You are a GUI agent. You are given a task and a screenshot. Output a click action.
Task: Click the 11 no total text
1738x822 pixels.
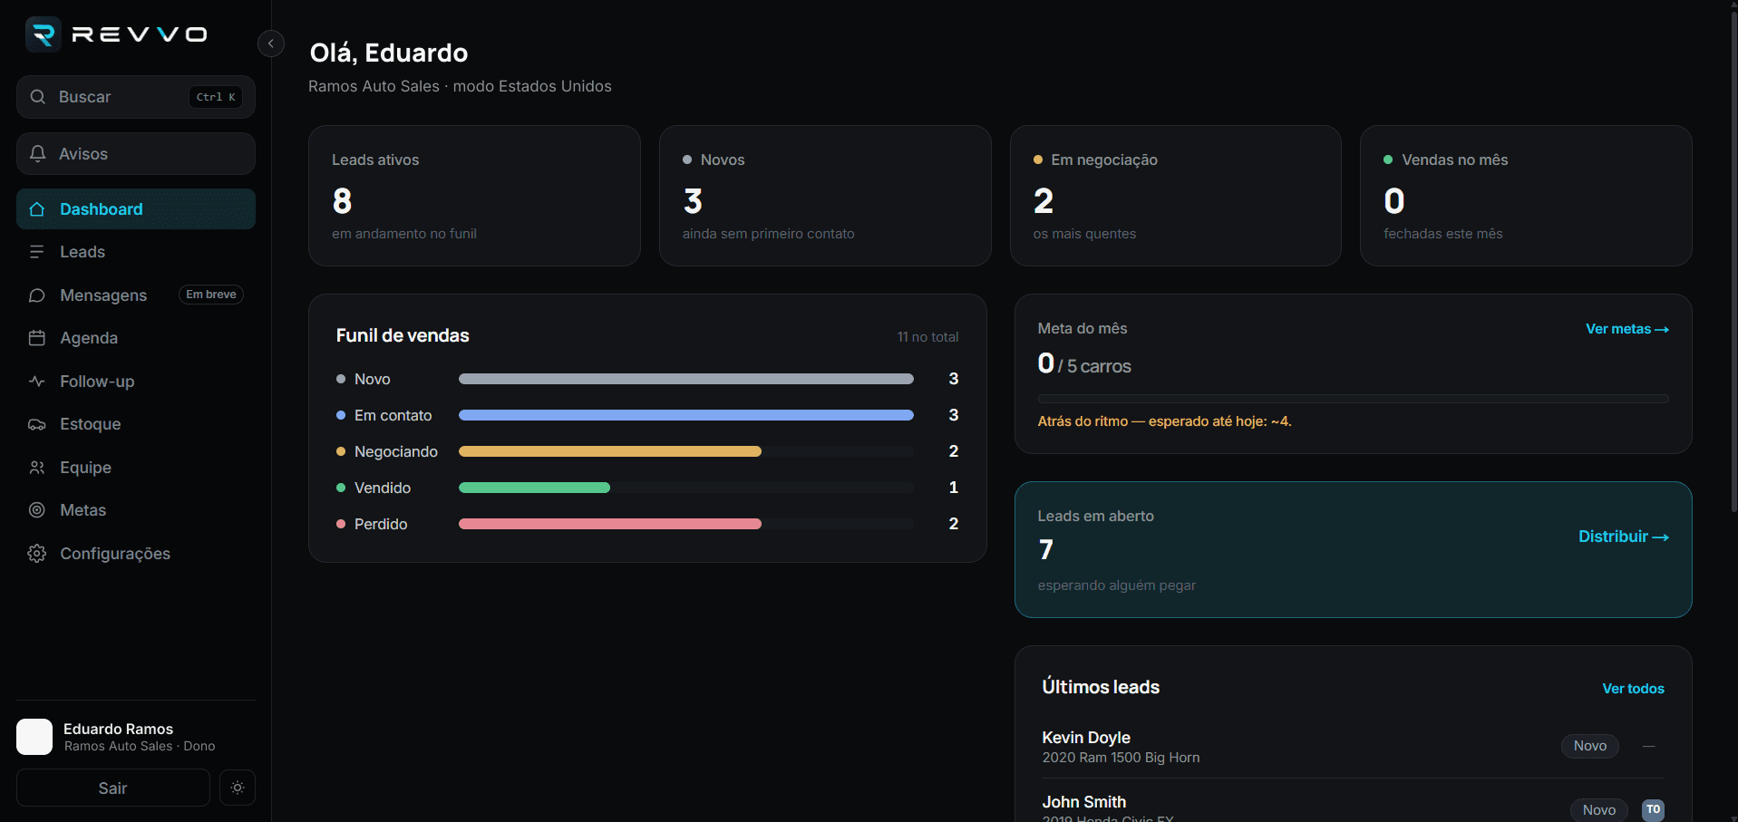coord(927,337)
